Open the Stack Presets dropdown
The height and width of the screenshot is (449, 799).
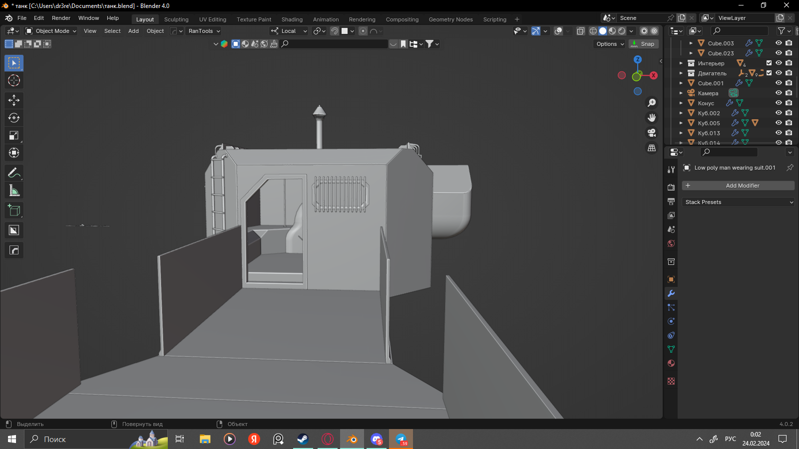pyautogui.click(x=738, y=202)
